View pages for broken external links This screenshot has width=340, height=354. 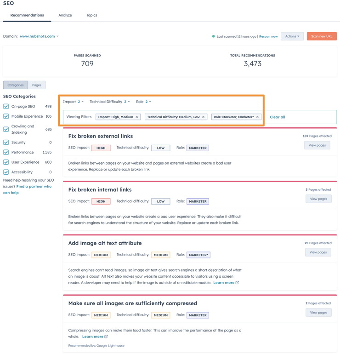317,145
